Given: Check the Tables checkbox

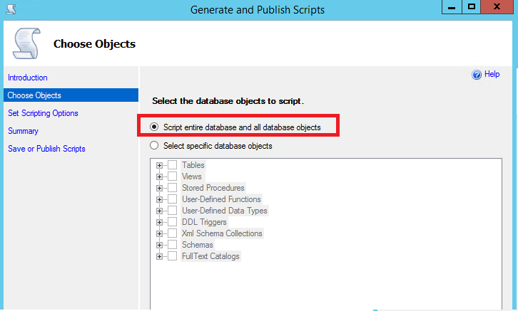Looking at the screenshot, I should click(x=172, y=165).
